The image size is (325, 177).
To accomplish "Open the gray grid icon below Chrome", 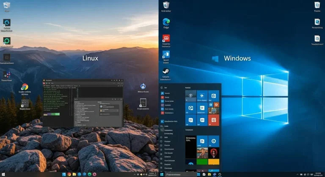I will click(25, 103).
